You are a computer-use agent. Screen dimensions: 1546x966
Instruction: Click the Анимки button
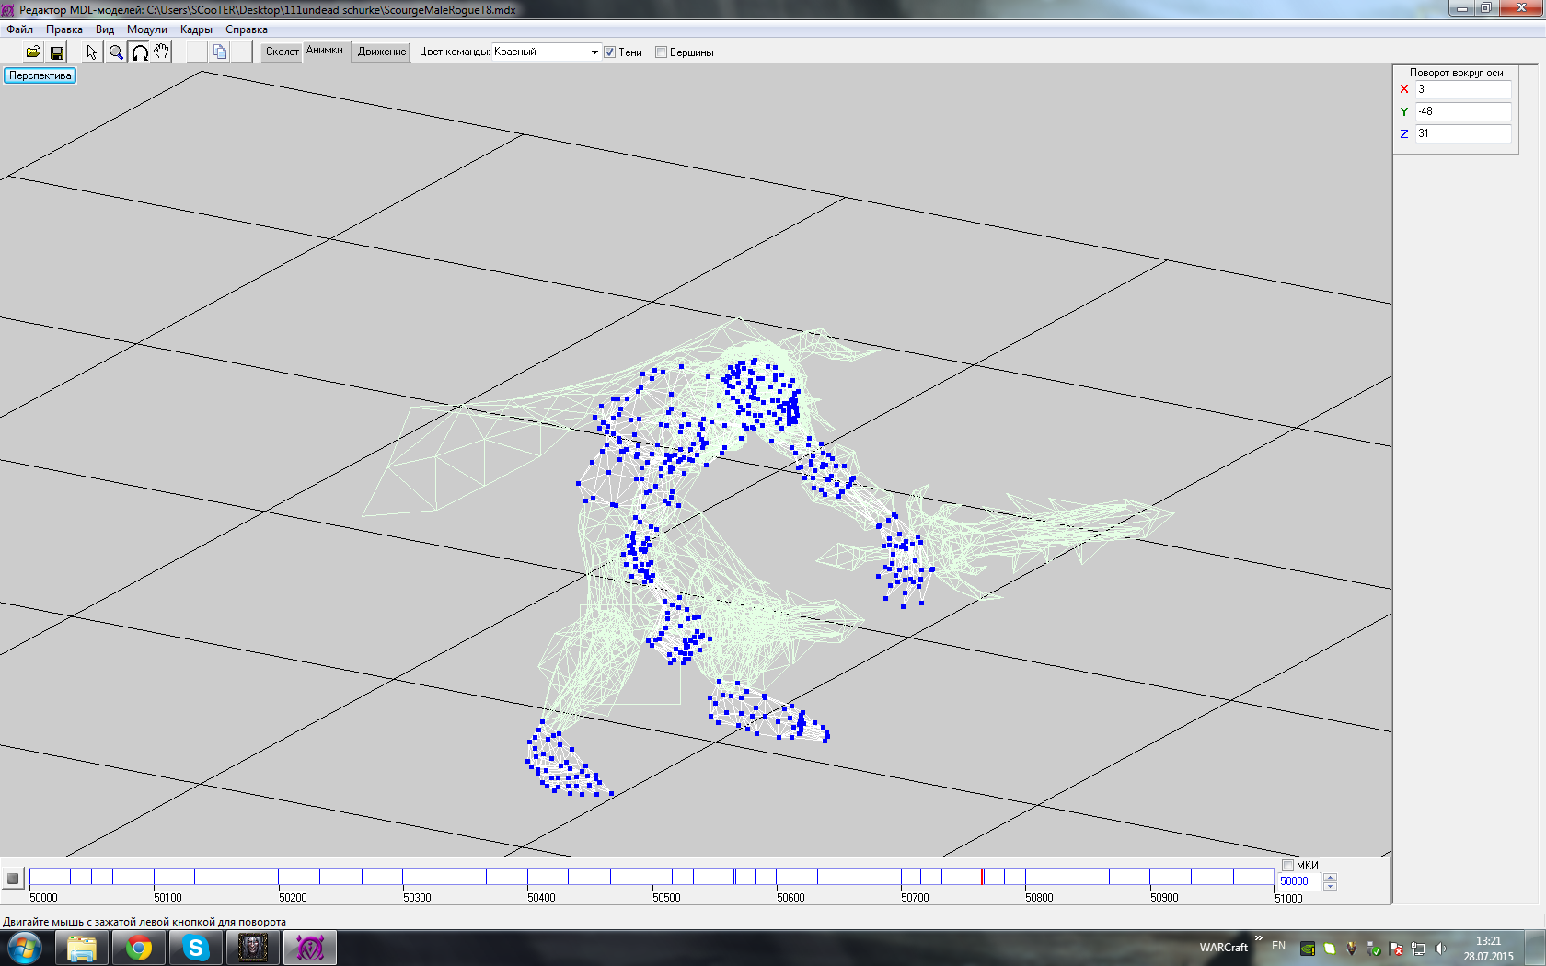point(325,52)
